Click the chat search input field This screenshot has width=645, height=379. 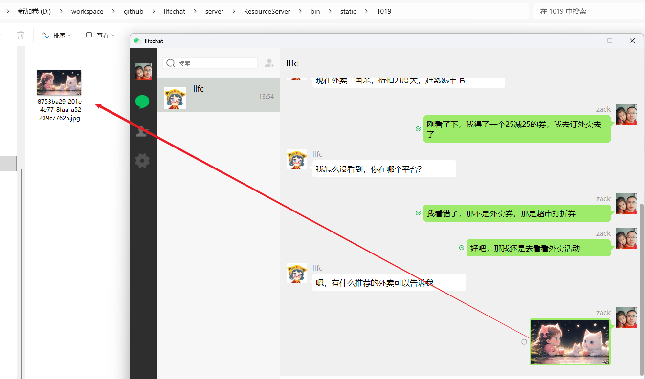217,63
